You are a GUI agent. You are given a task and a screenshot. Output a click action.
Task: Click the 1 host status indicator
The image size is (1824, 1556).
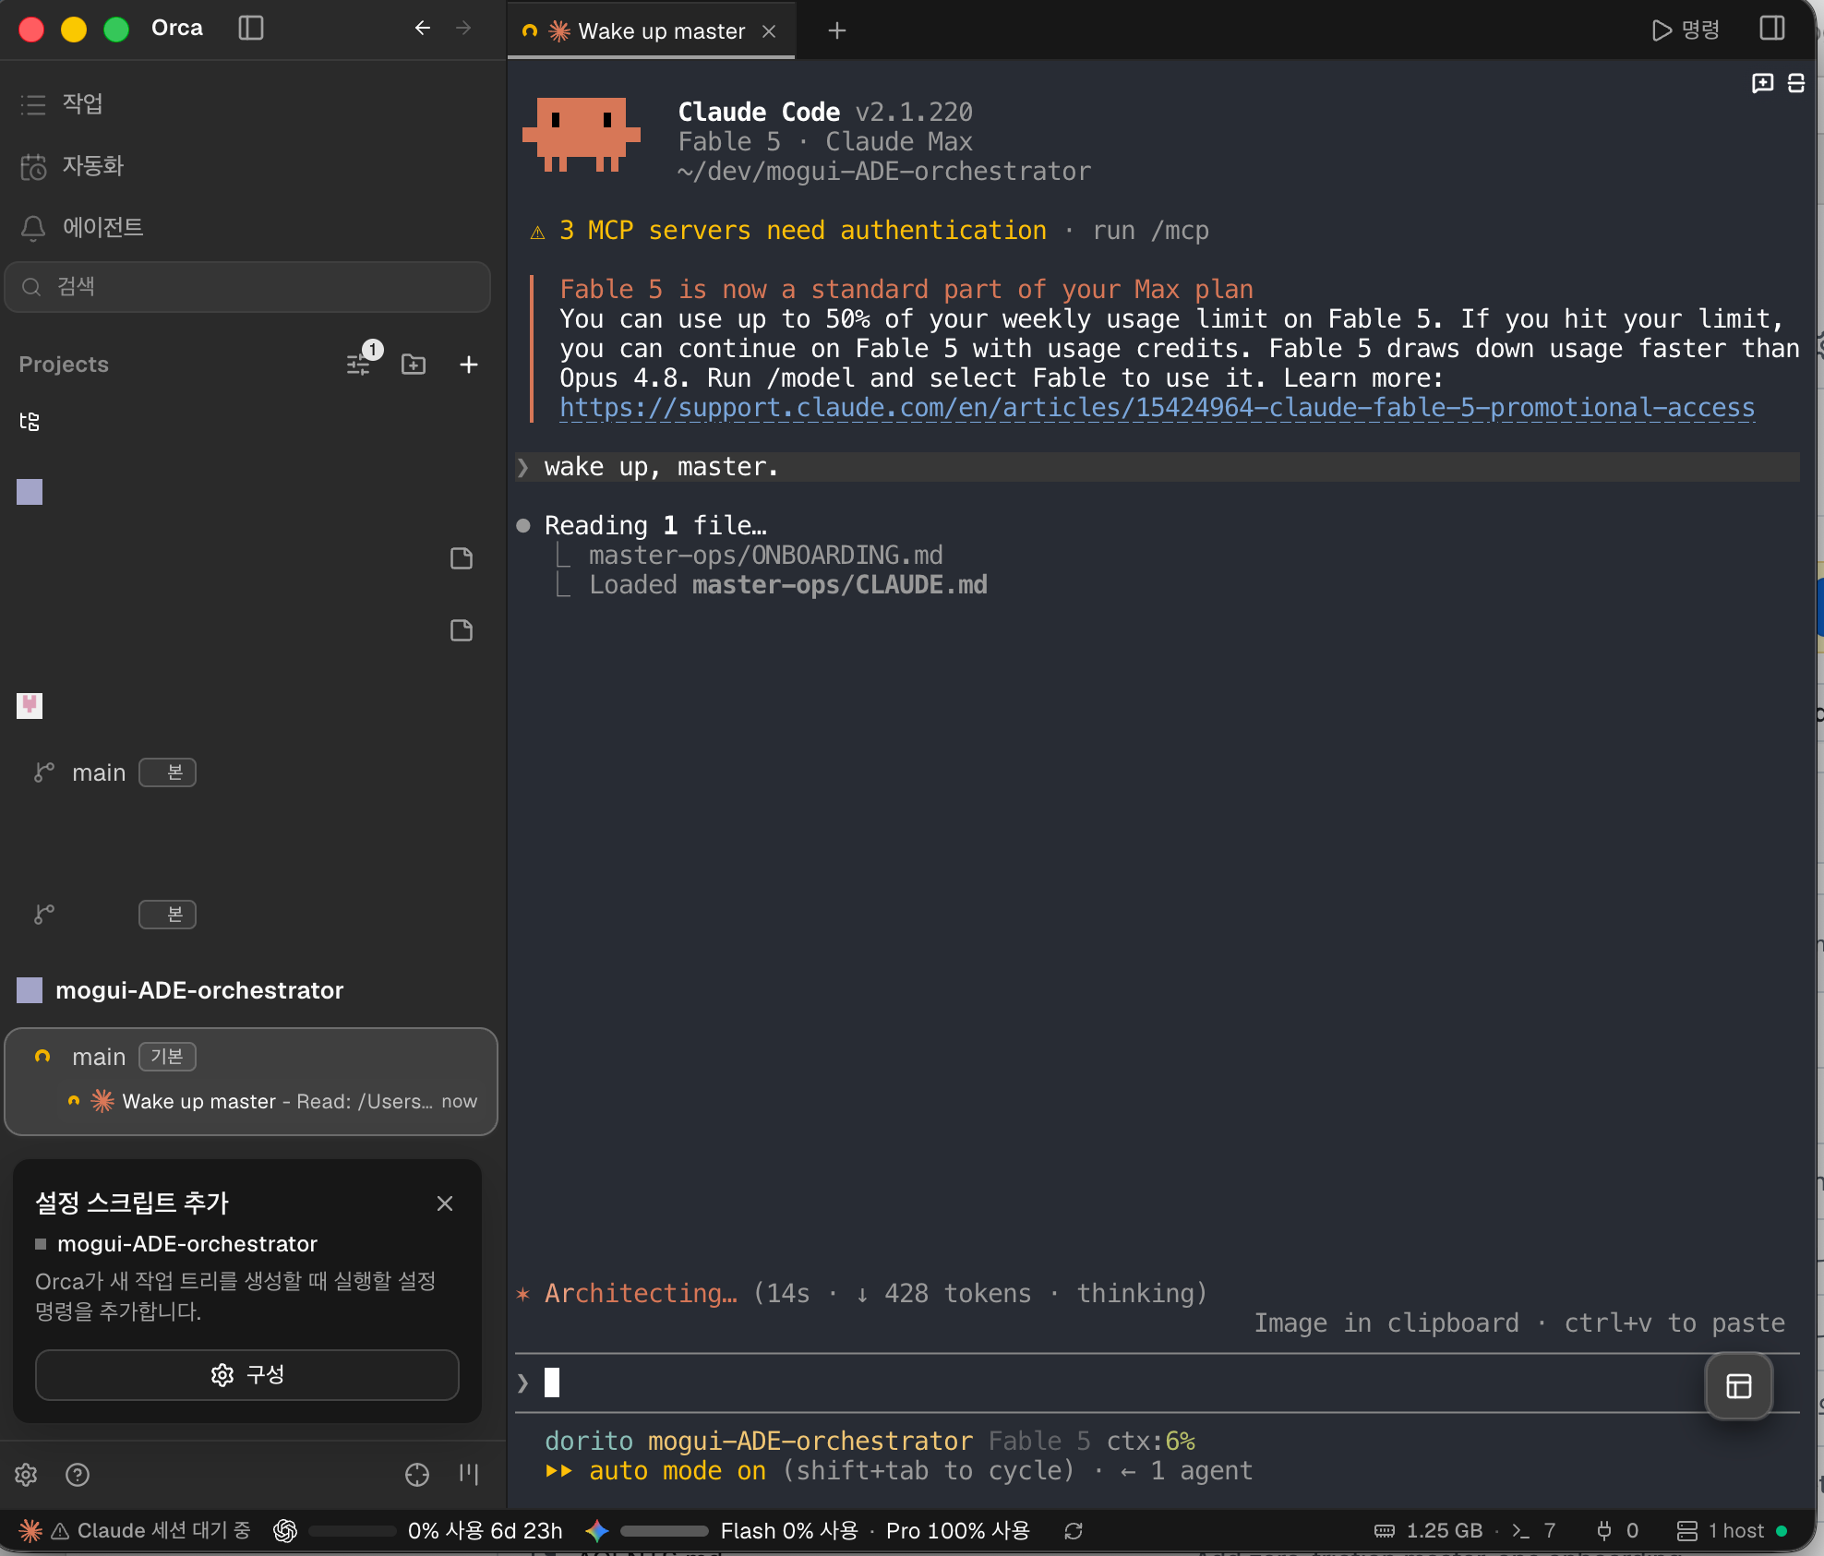pos(1732,1531)
